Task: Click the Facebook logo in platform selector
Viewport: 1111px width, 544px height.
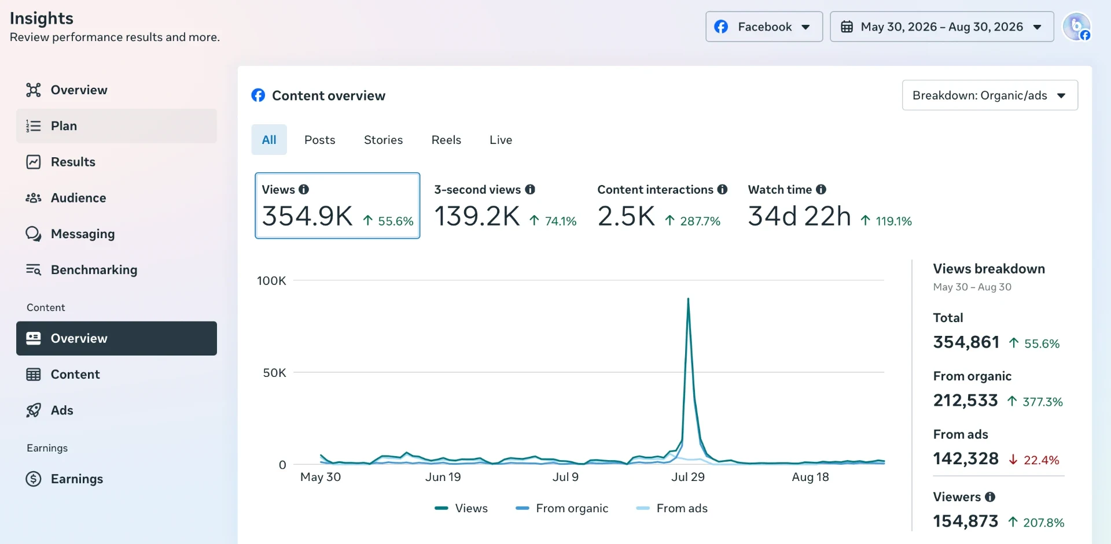Action: coord(721,27)
